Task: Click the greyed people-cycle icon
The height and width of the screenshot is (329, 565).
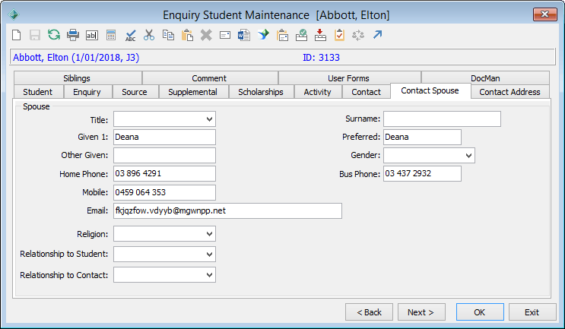Action: (358, 35)
